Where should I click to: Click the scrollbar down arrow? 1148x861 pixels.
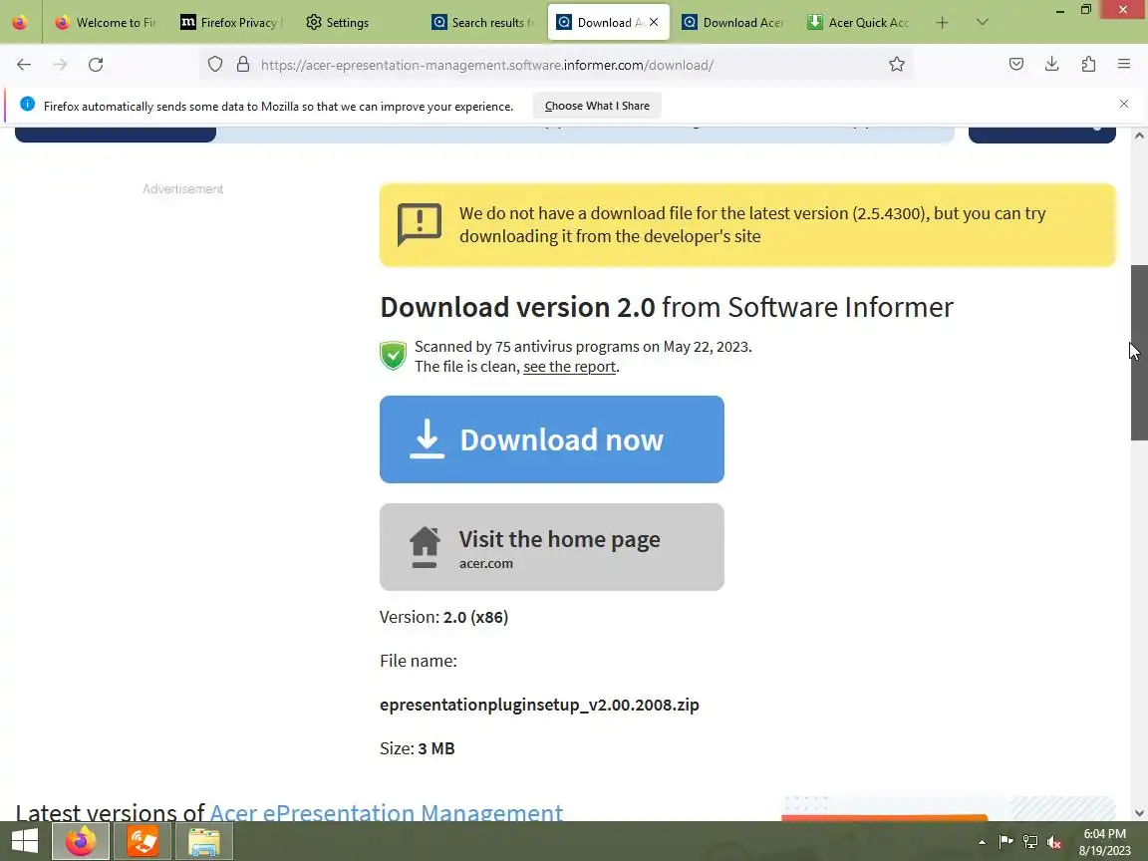pyautogui.click(x=1138, y=813)
